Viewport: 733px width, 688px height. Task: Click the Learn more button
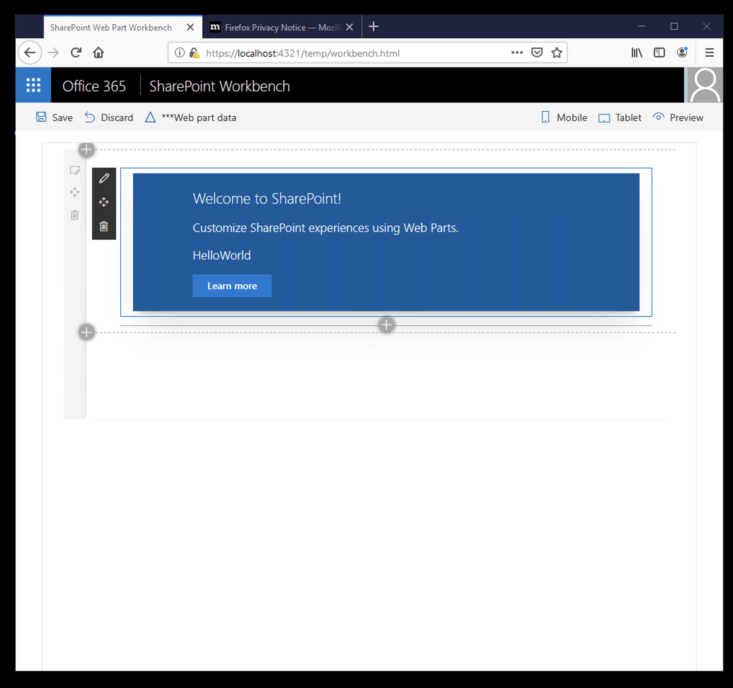pos(232,286)
